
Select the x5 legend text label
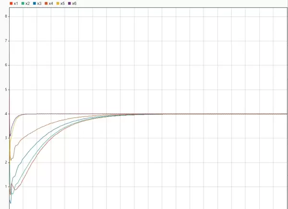click(x=63, y=3)
